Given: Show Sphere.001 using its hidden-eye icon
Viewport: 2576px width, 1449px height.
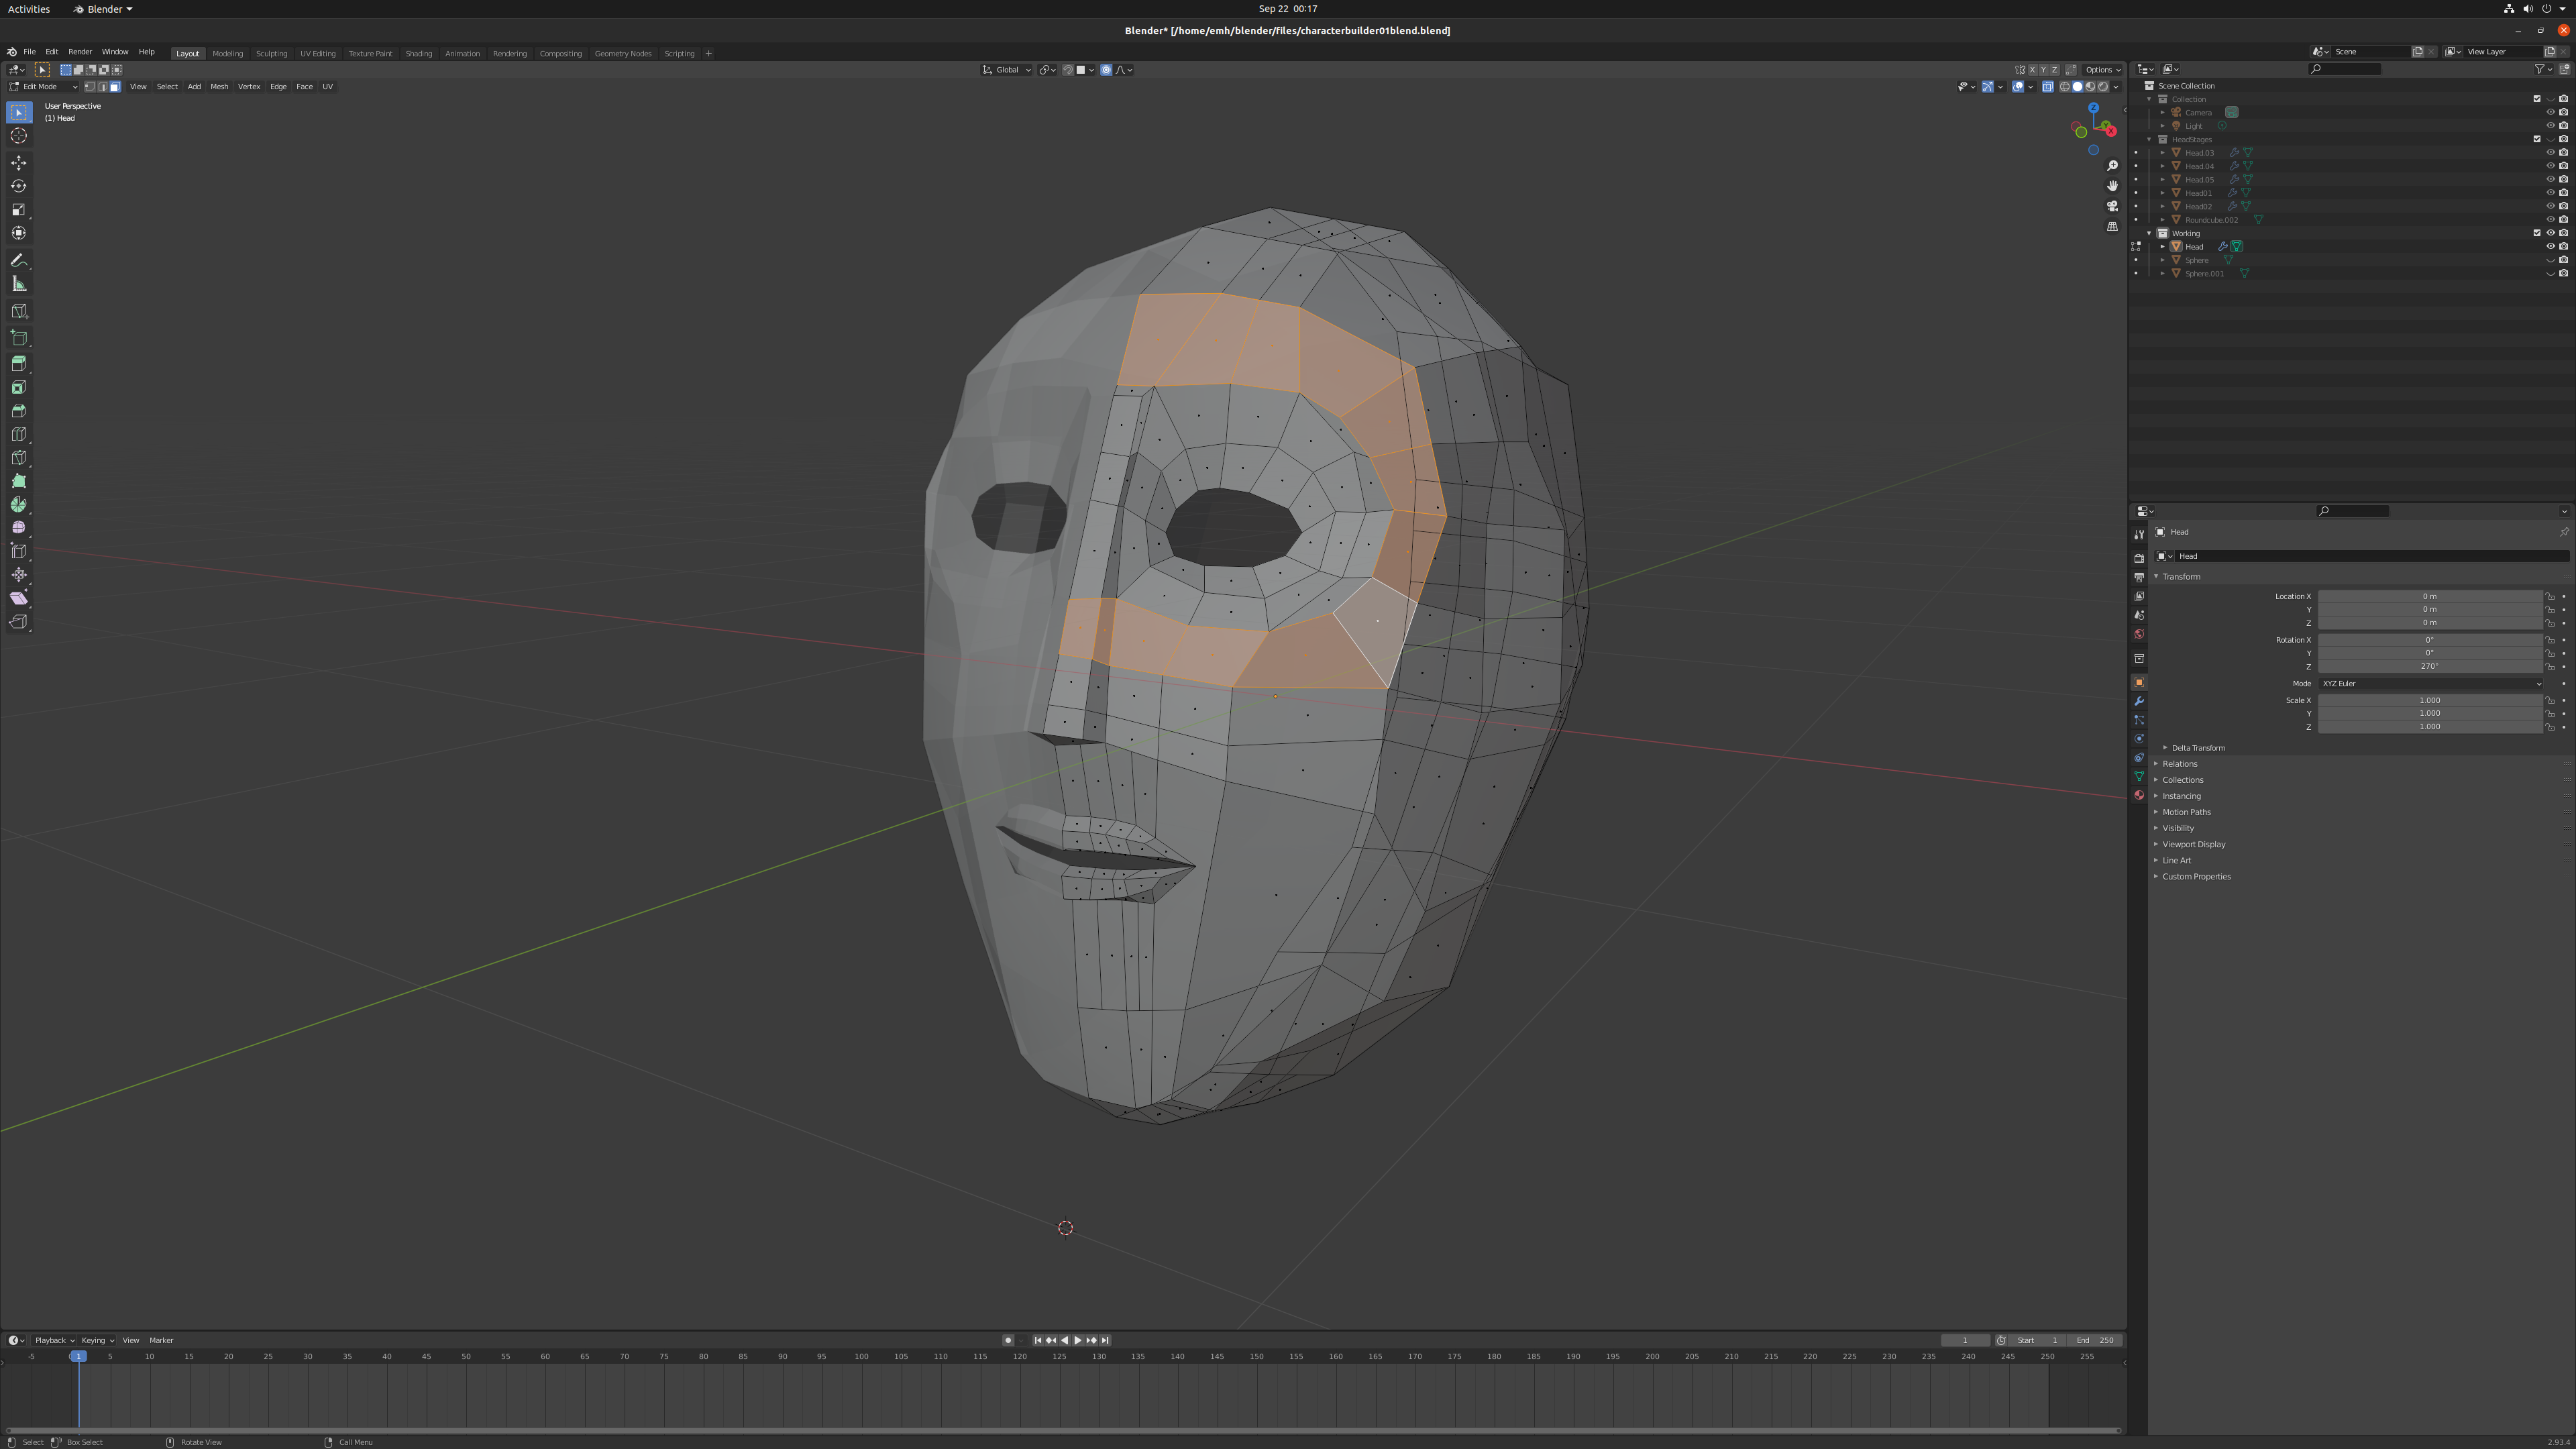Looking at the screenshot, I should [2550, 274].
